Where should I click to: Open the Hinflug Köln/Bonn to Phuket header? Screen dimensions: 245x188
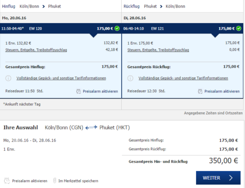(32, 7)
